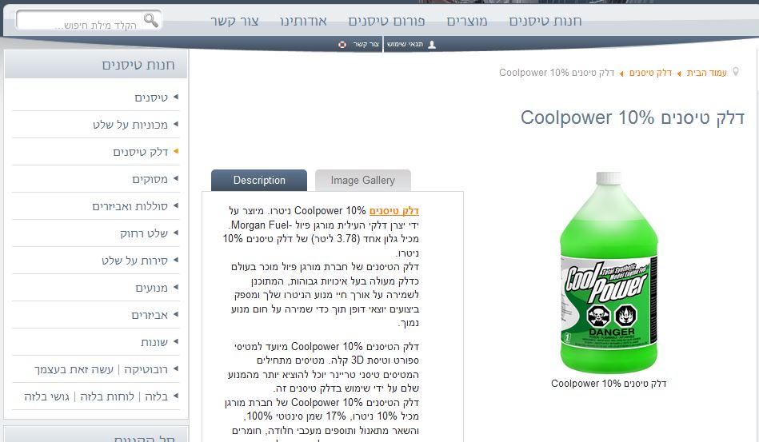759x442 pixels.
Task: Click the magnifying glass search icon
Action: [150, 20]
